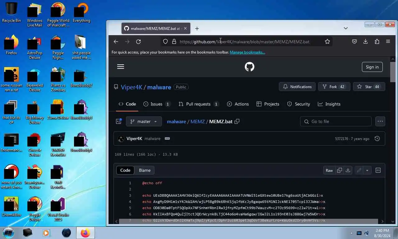Image resolution: width=398 pixels, height=239 pixels.
Task: Open the MEMZ folder breadcrumb link
Action: pyautogui.click(x=197, y=121)
